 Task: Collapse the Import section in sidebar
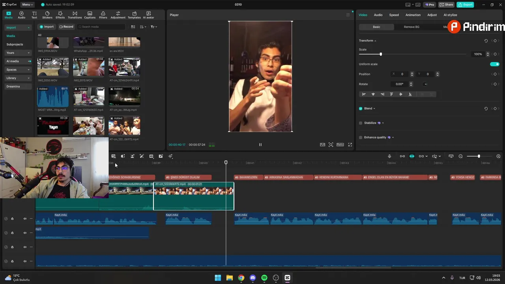[28, 28]
